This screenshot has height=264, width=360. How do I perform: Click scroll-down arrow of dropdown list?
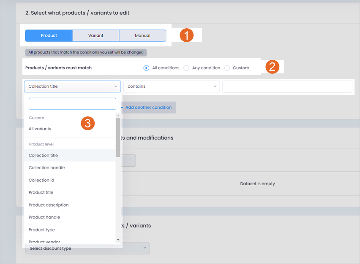coord(118,240)
